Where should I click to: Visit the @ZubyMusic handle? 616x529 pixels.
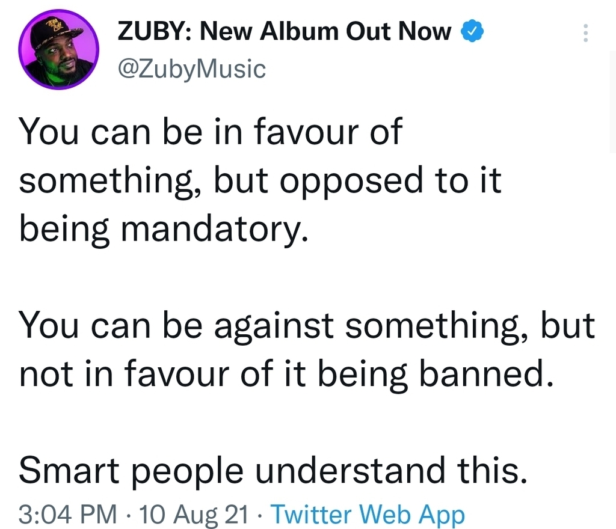coord(192,70)
